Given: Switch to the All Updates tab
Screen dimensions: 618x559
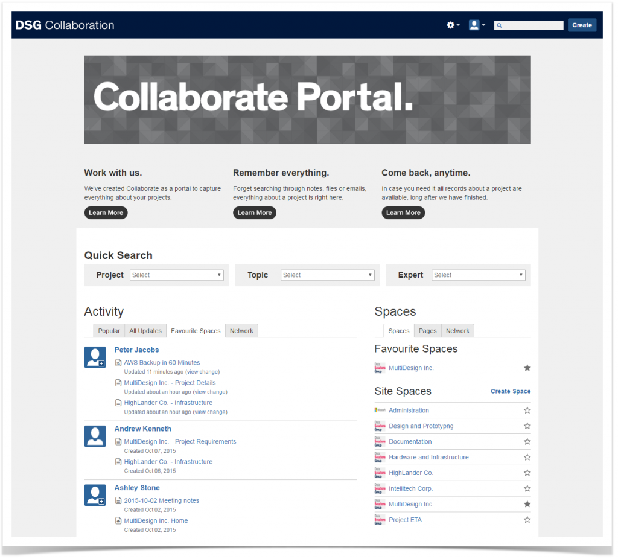Looking at the screenshot, I should pos(145,330).
